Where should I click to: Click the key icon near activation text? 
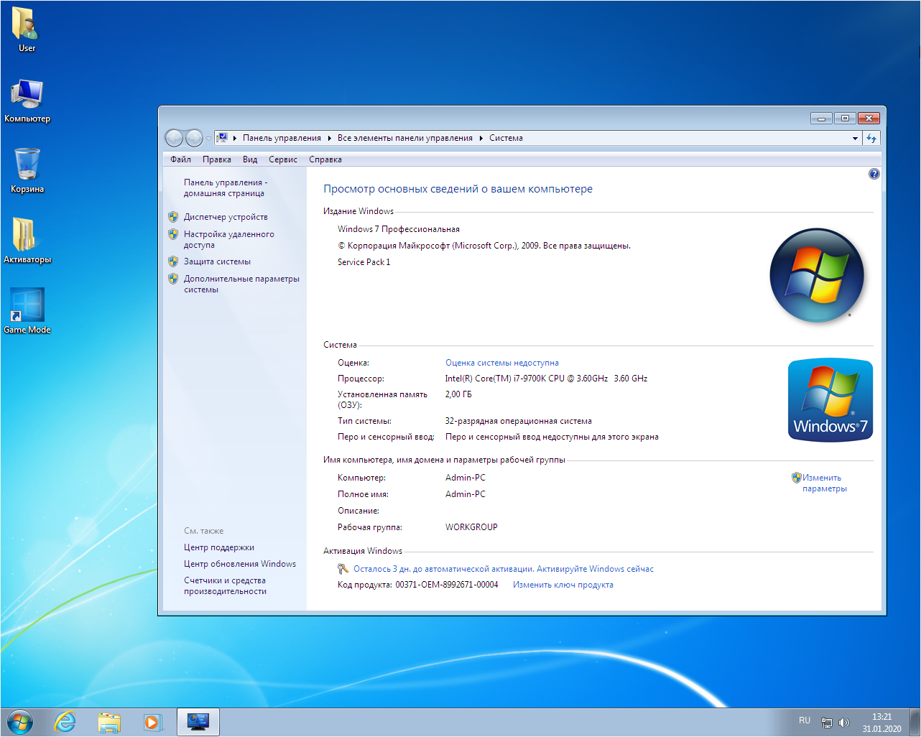tap(343, 569)
